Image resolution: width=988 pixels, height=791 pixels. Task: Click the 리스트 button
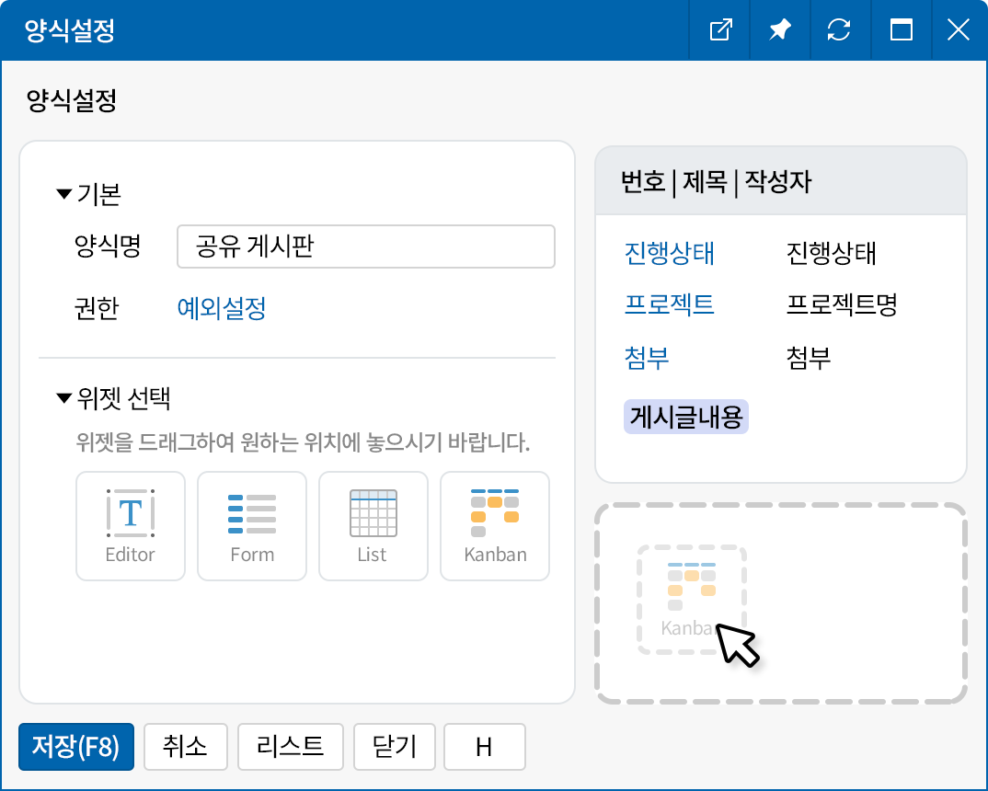tap(289, 747)
